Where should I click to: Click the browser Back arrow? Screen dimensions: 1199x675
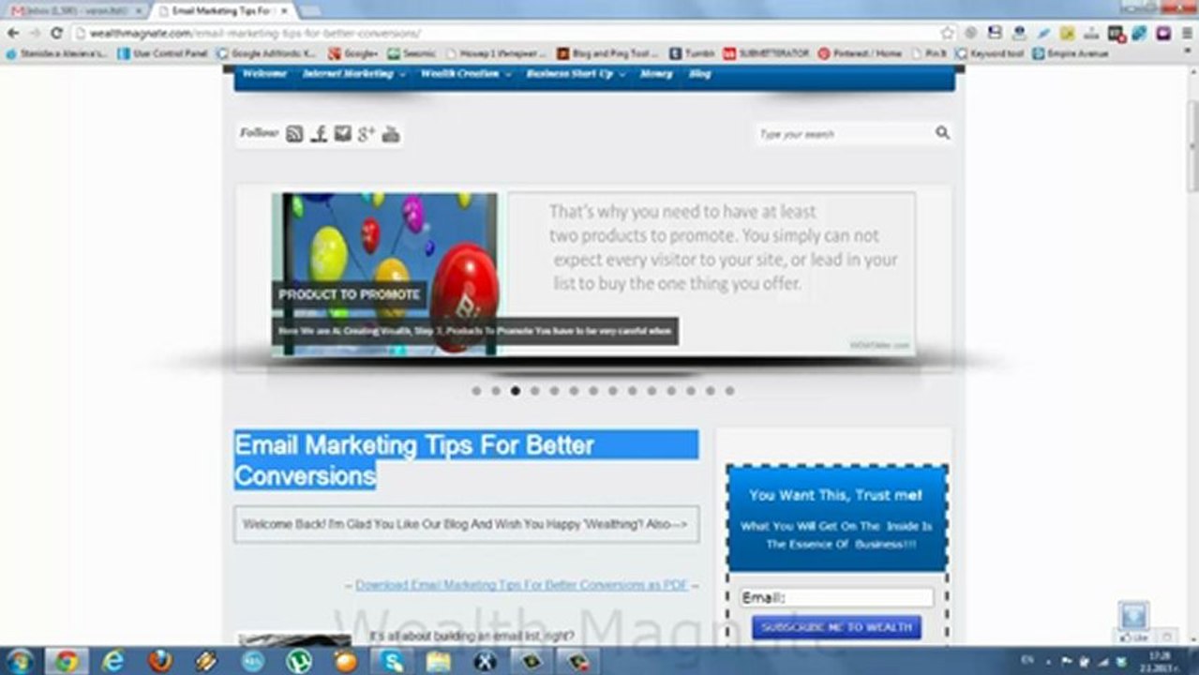(x=13, y=33)
